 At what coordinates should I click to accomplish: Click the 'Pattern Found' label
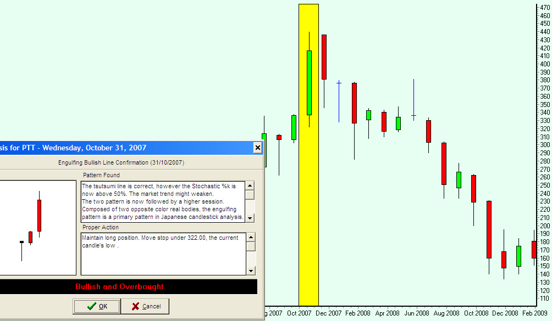point(101,175)
